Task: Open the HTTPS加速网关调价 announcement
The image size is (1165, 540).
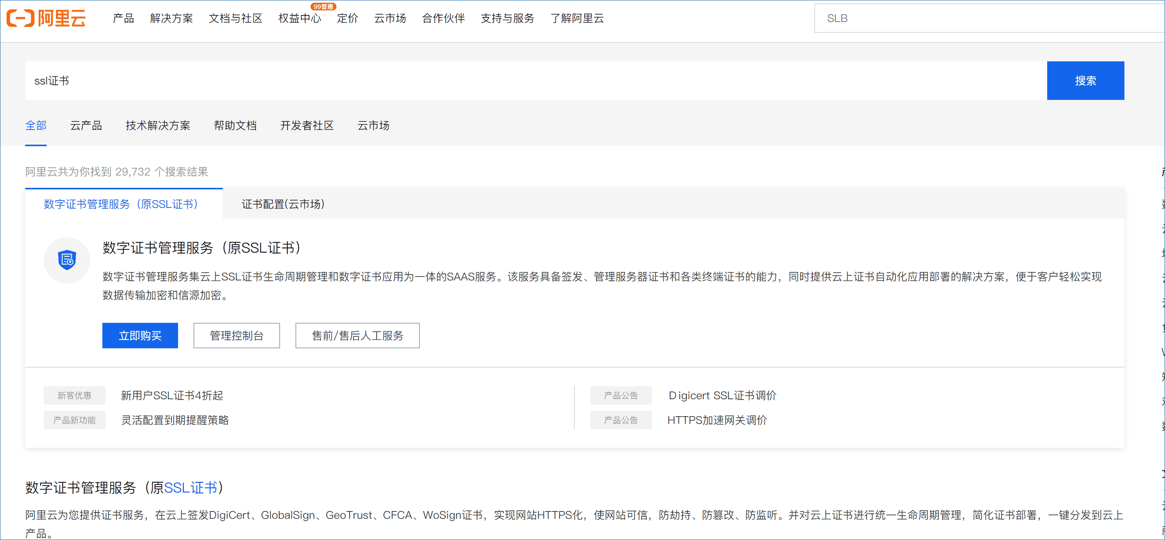Action: tap(717, 420)
